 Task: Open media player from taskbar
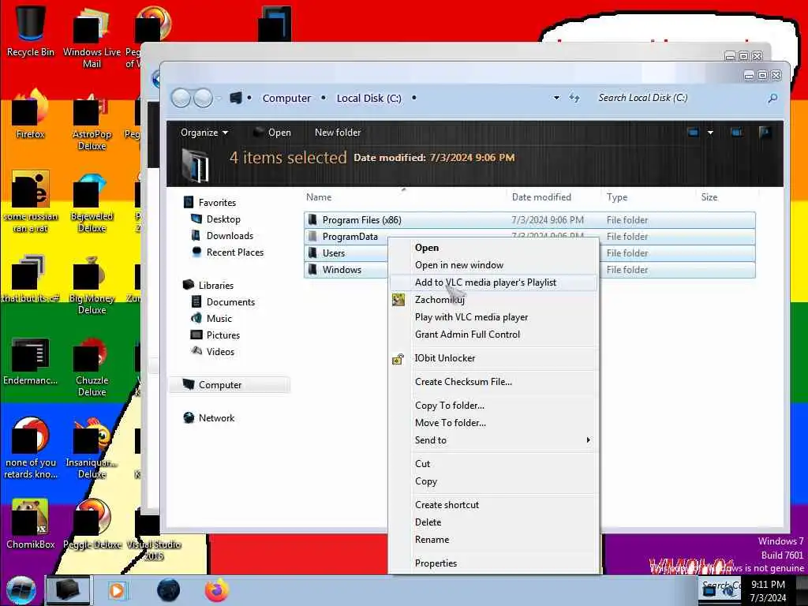coord(117,590)
